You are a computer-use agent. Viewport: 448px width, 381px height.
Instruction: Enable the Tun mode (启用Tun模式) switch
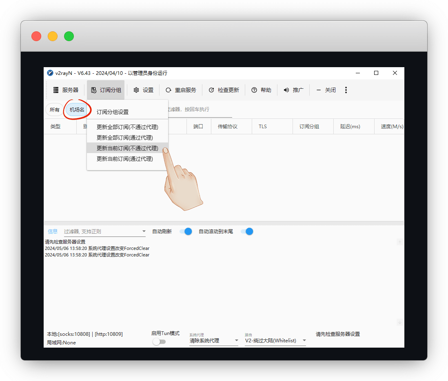point(159,342)
